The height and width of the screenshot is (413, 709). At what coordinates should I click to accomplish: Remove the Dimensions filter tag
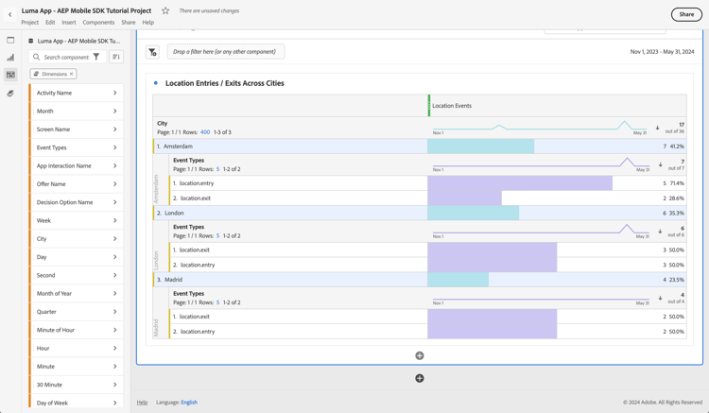71,74
